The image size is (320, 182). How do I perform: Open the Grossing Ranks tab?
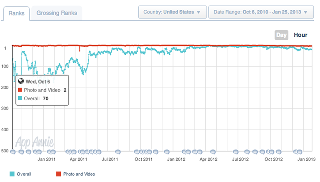57,13
